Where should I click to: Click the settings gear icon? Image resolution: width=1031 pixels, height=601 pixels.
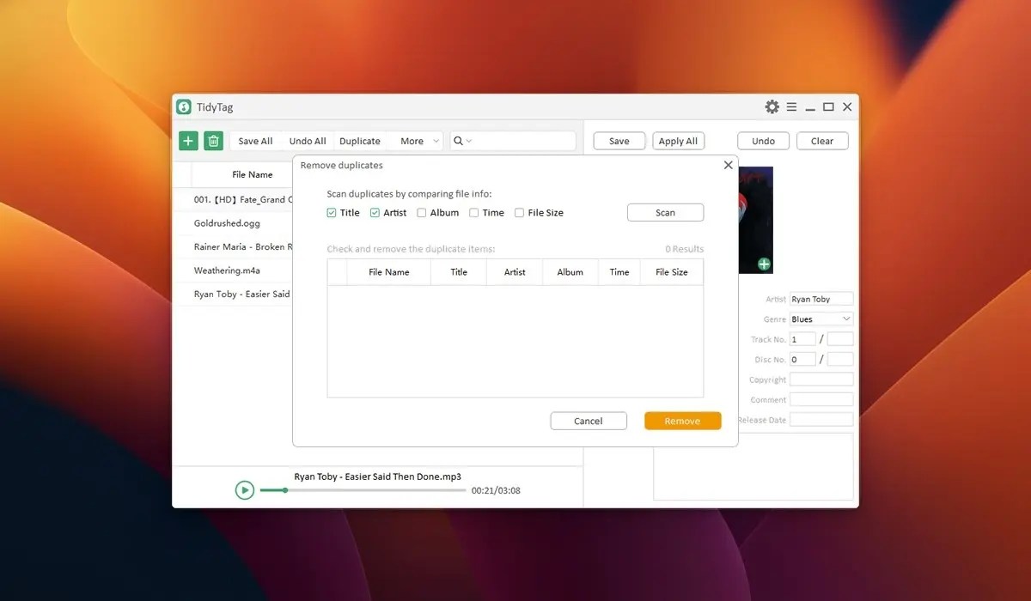[x=772, y=106]
